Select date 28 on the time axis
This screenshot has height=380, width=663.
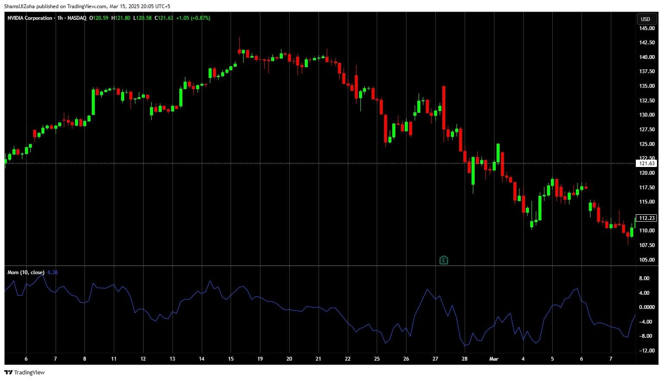(x=465, y=359)
